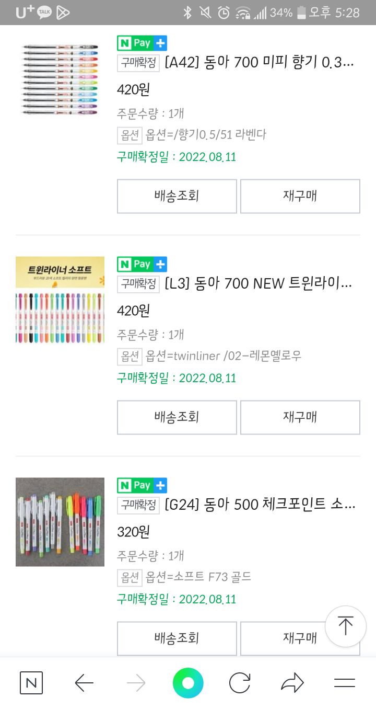Open share with the curved arrow icon
376x709 pixels.
(x=292, y=683)
